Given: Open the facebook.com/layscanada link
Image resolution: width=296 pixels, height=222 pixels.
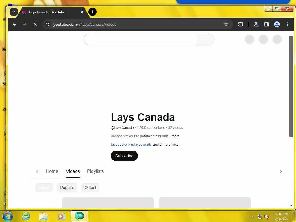Looking at the screenshot, I should (x=131, y=145).
